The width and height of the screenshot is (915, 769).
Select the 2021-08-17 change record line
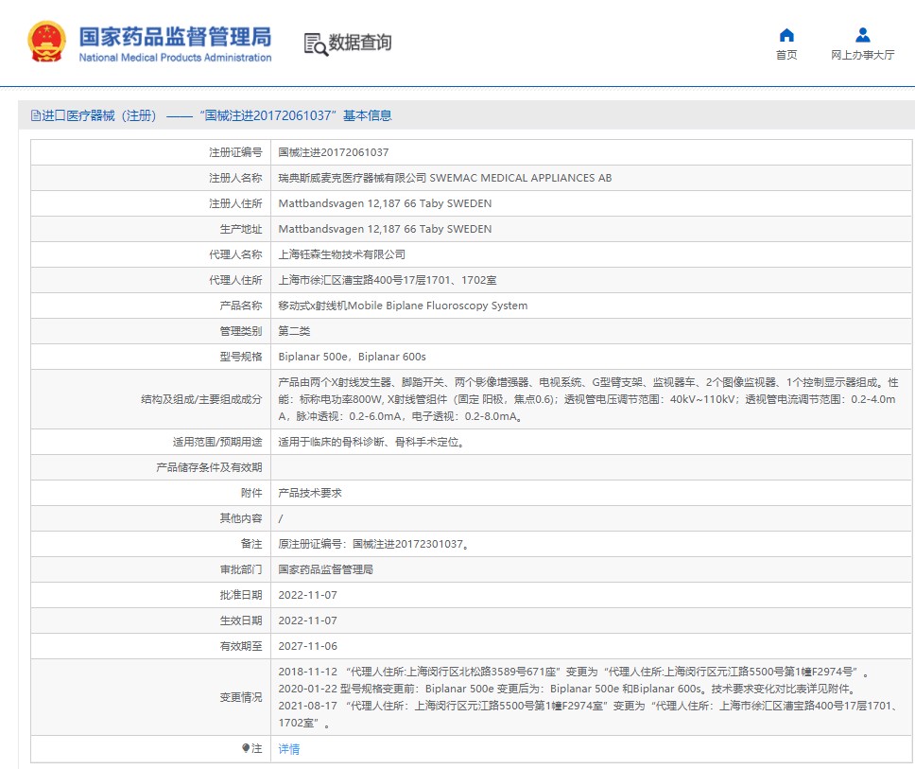click(588, 714)
